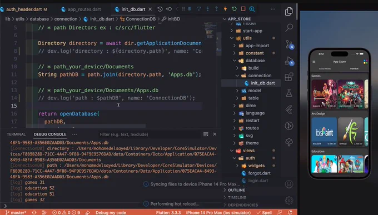378x215 pixels.
Task: Open the Source Control view with badge 4
Action: pyautogui.click(x=289, y=44)
